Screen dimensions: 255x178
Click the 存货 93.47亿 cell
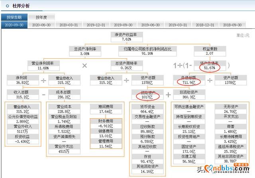147,159
